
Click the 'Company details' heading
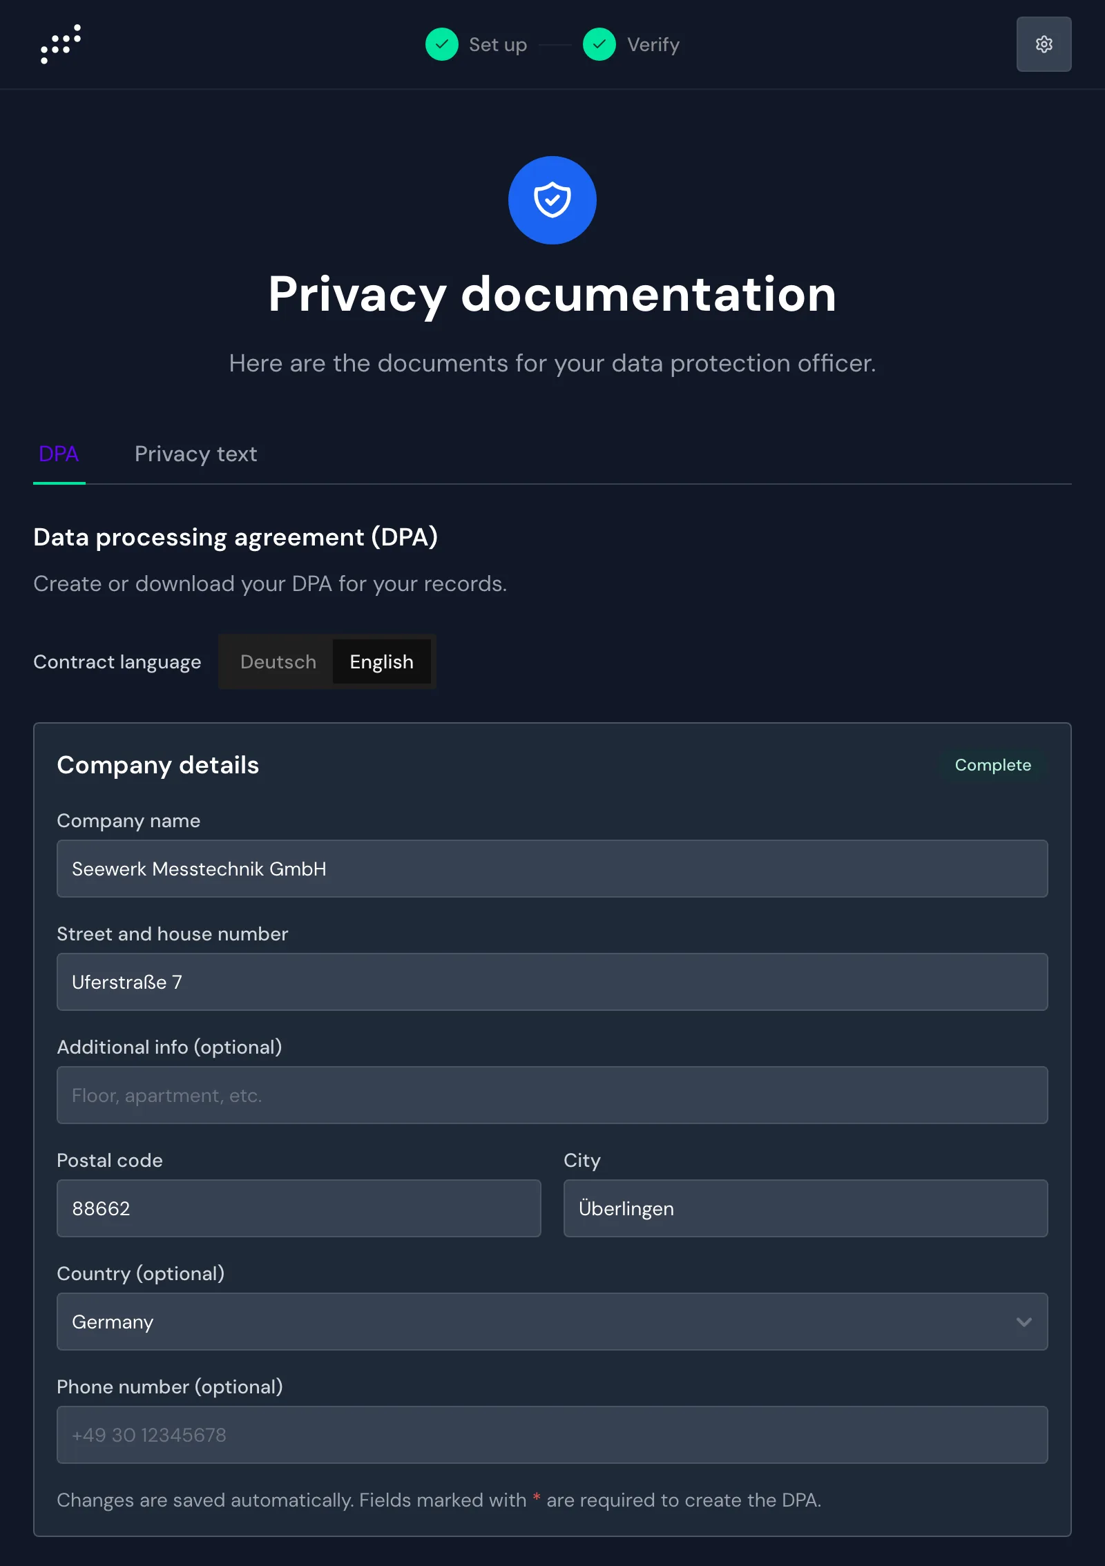coord(158,765)
